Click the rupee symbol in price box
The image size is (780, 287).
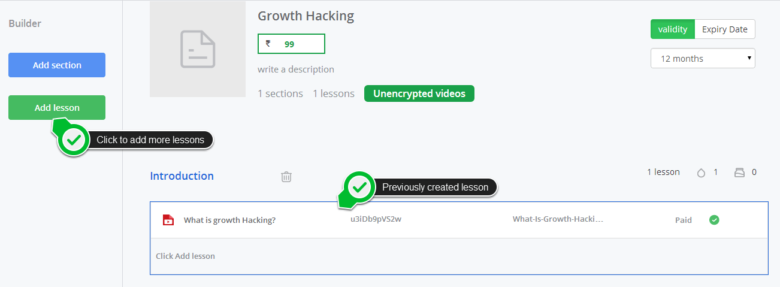pyautogui.click(x=268, y=44)
